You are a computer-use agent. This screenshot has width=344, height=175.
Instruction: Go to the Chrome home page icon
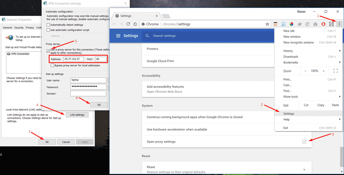(135, 24)
